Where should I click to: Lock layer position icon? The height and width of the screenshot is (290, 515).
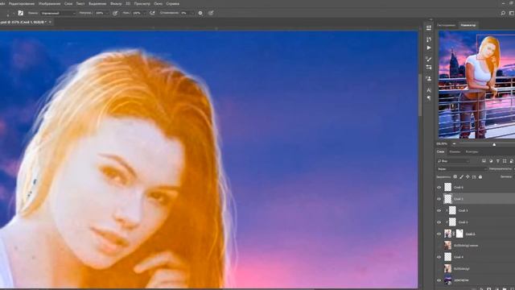[x=468, y=177]
